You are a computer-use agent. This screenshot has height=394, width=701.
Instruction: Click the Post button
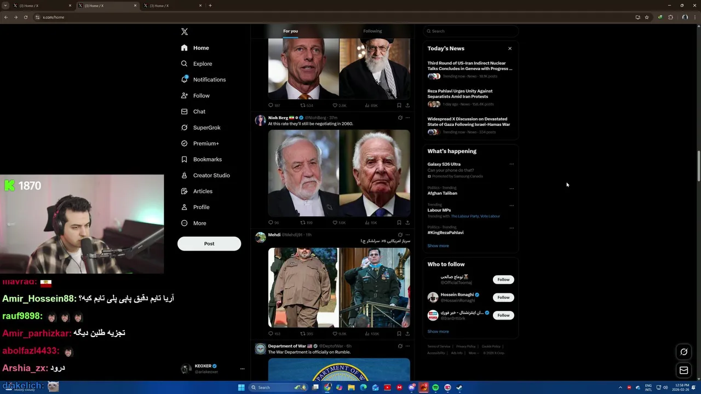point(209,244)
